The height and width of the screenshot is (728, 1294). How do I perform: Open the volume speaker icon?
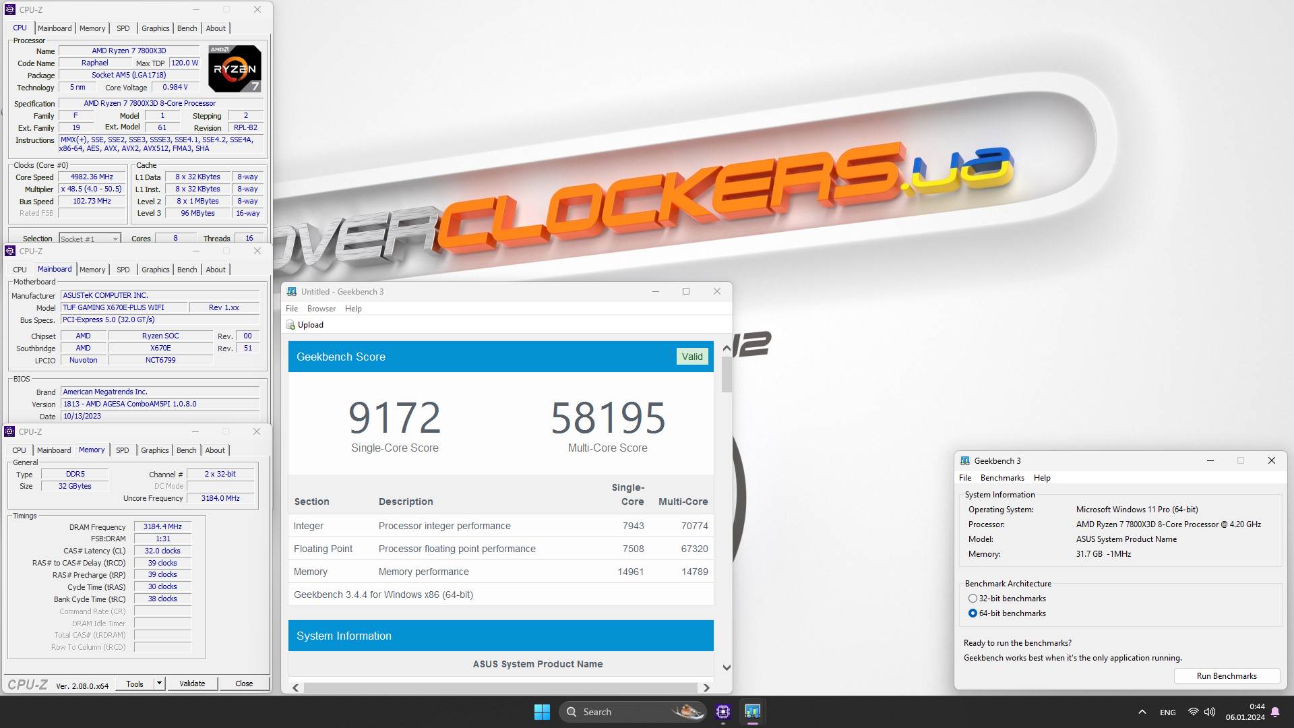[1210, 712]
